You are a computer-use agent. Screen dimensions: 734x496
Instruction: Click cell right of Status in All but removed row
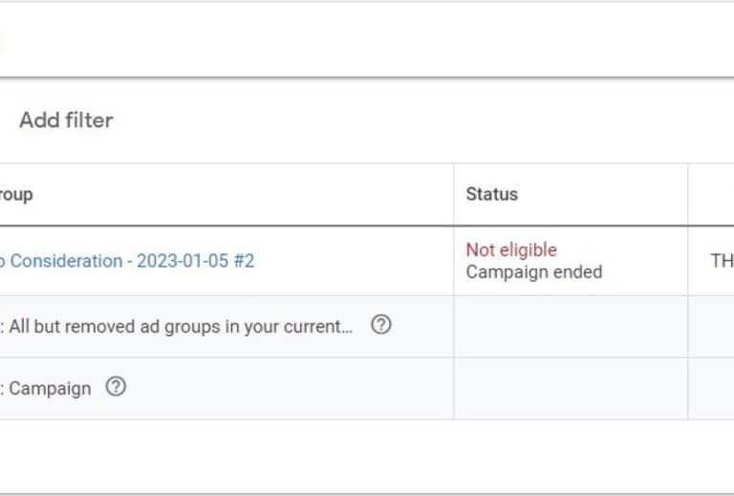[711, 326]
